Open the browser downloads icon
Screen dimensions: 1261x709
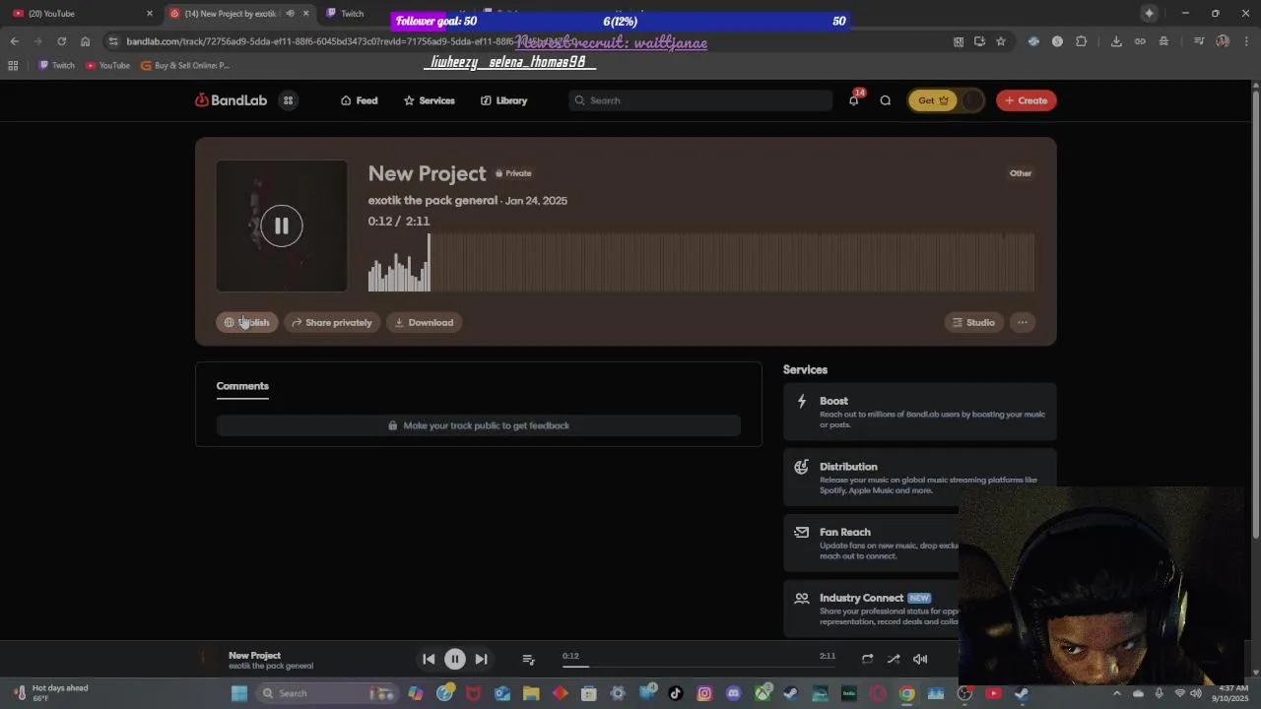coord(1116,41)
